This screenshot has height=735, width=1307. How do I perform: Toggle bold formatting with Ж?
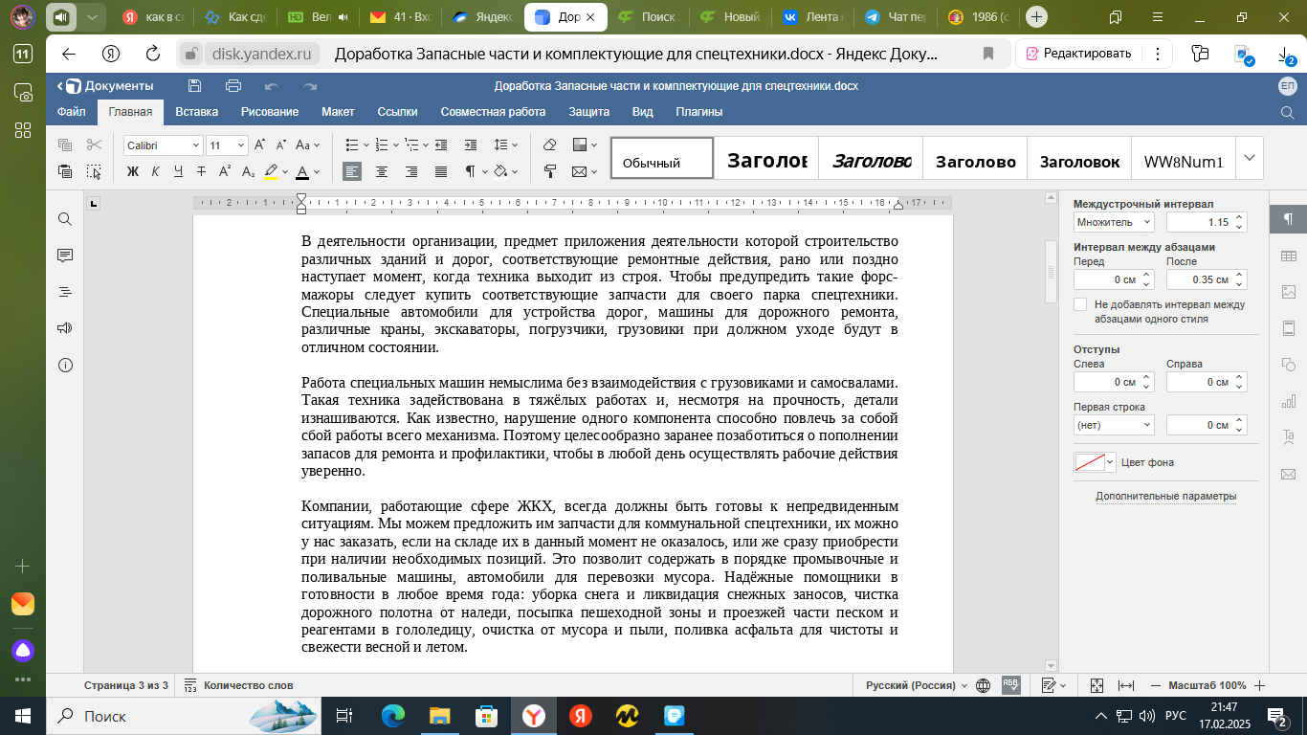coord(134,169)
